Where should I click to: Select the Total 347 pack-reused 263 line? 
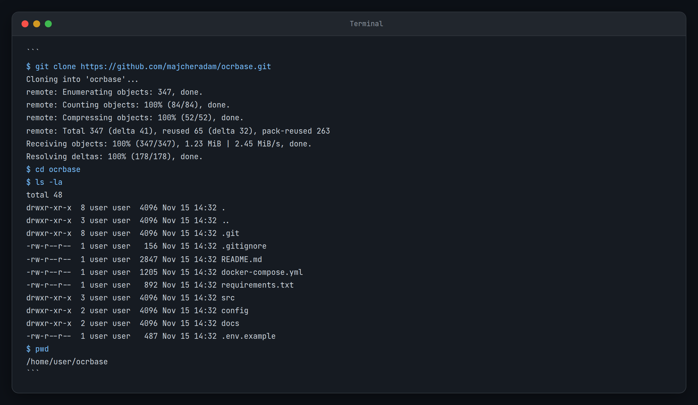tap(178, 131)
